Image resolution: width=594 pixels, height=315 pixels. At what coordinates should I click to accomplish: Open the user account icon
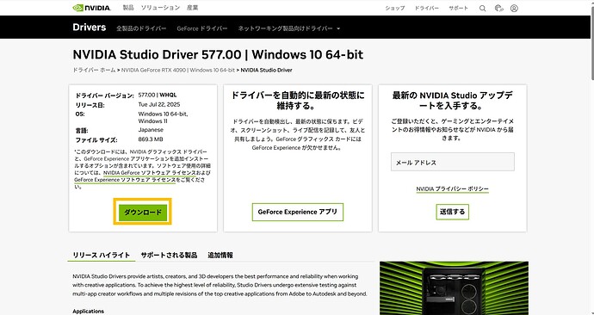(x=514, y=8)
